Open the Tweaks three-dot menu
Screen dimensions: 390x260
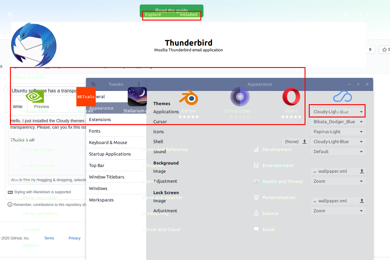pos(139,84)
